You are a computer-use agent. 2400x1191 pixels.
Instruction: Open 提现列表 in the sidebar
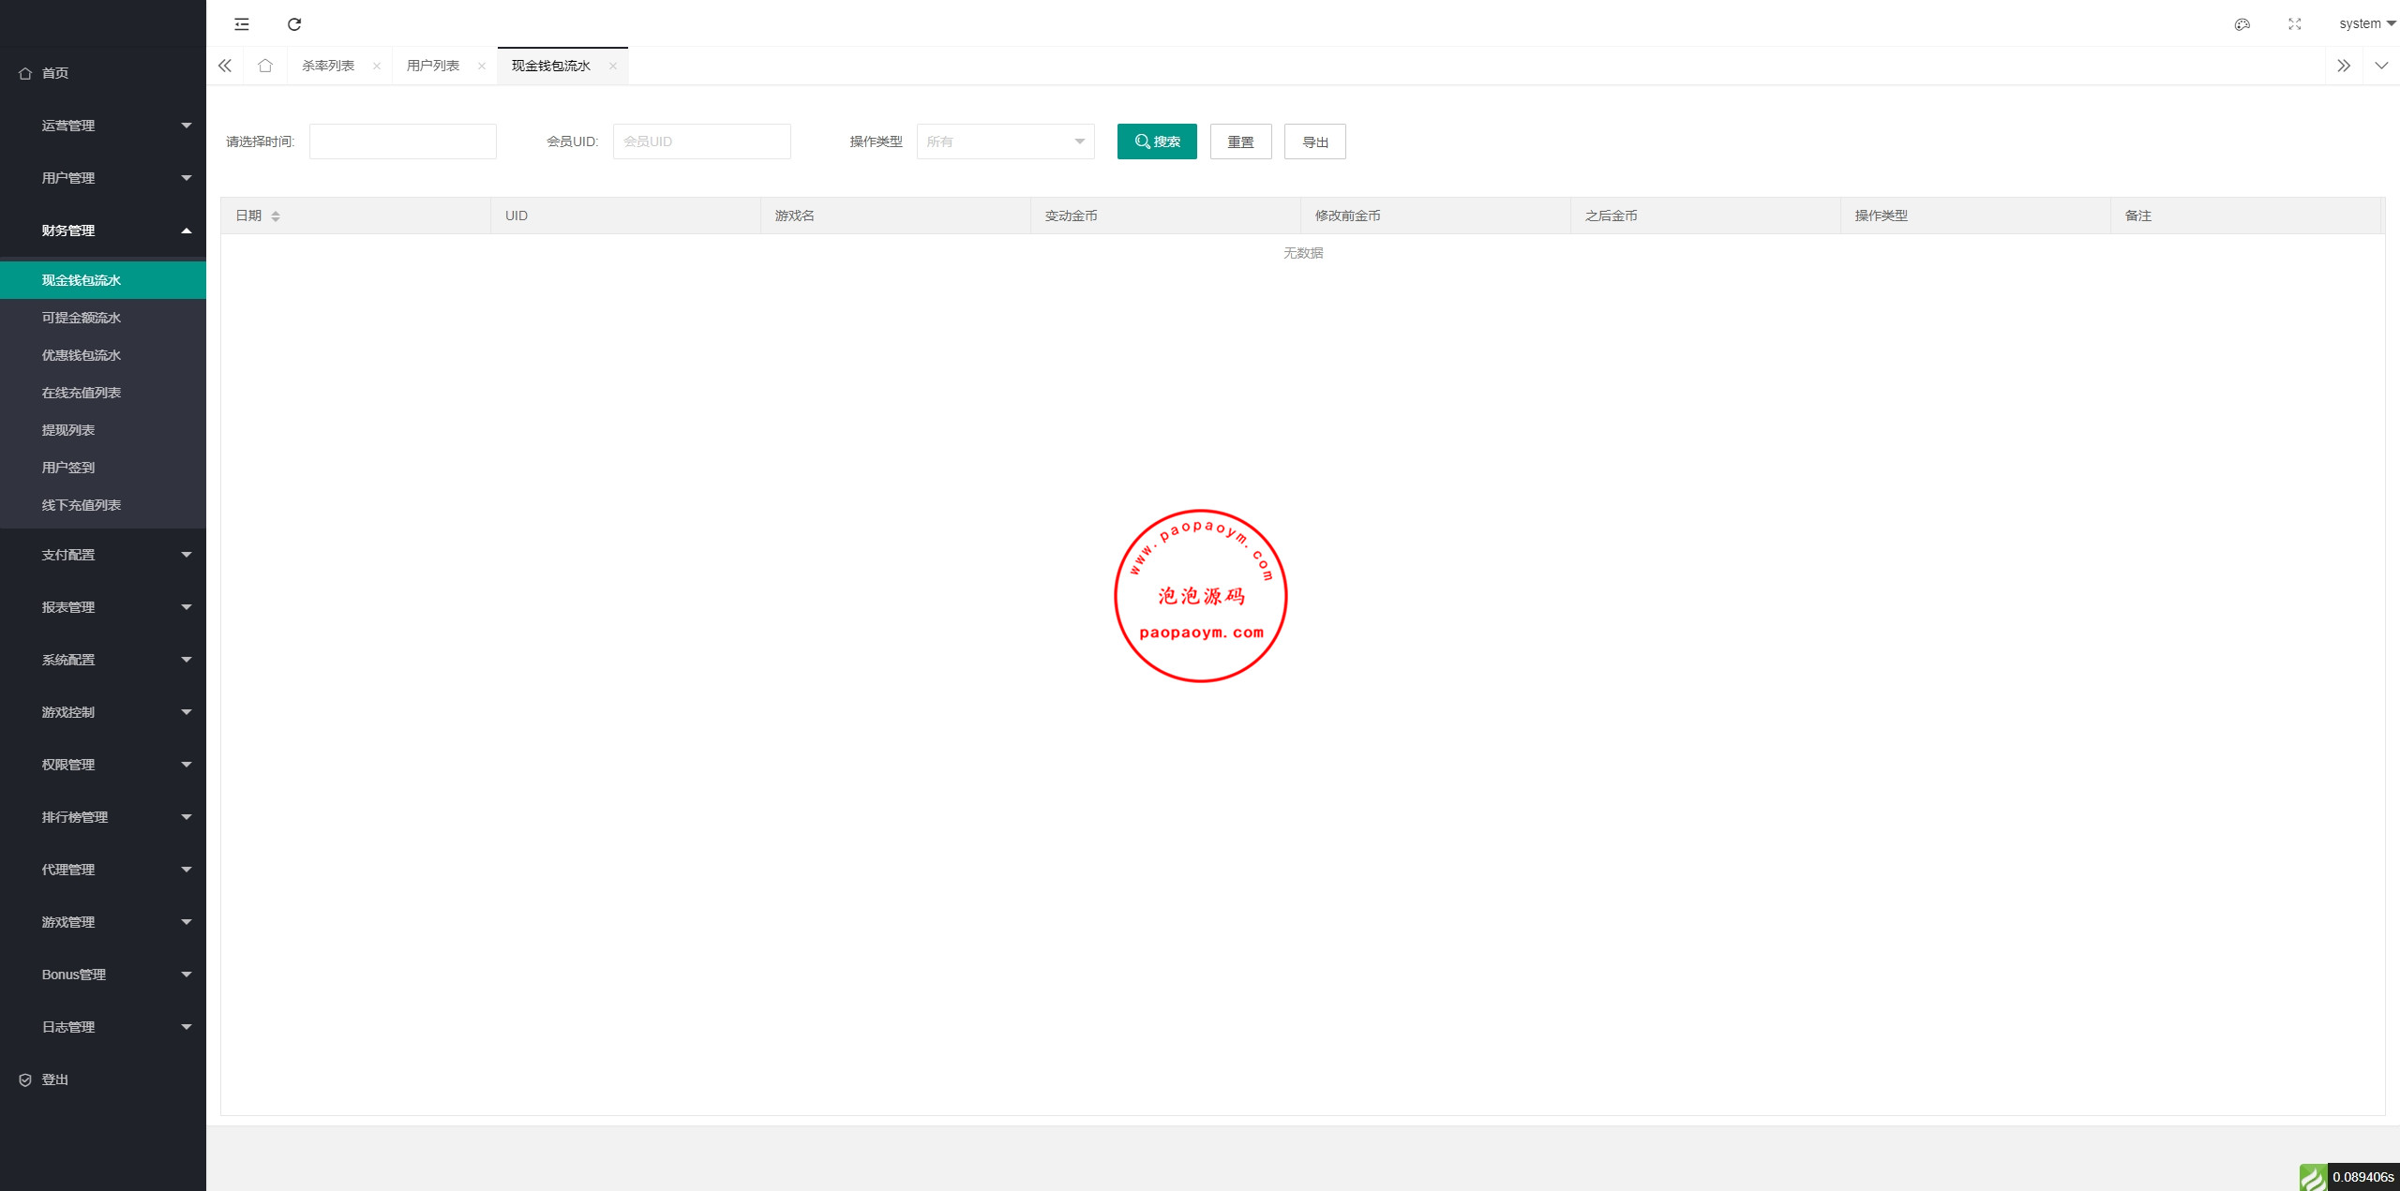click(103, 430)
